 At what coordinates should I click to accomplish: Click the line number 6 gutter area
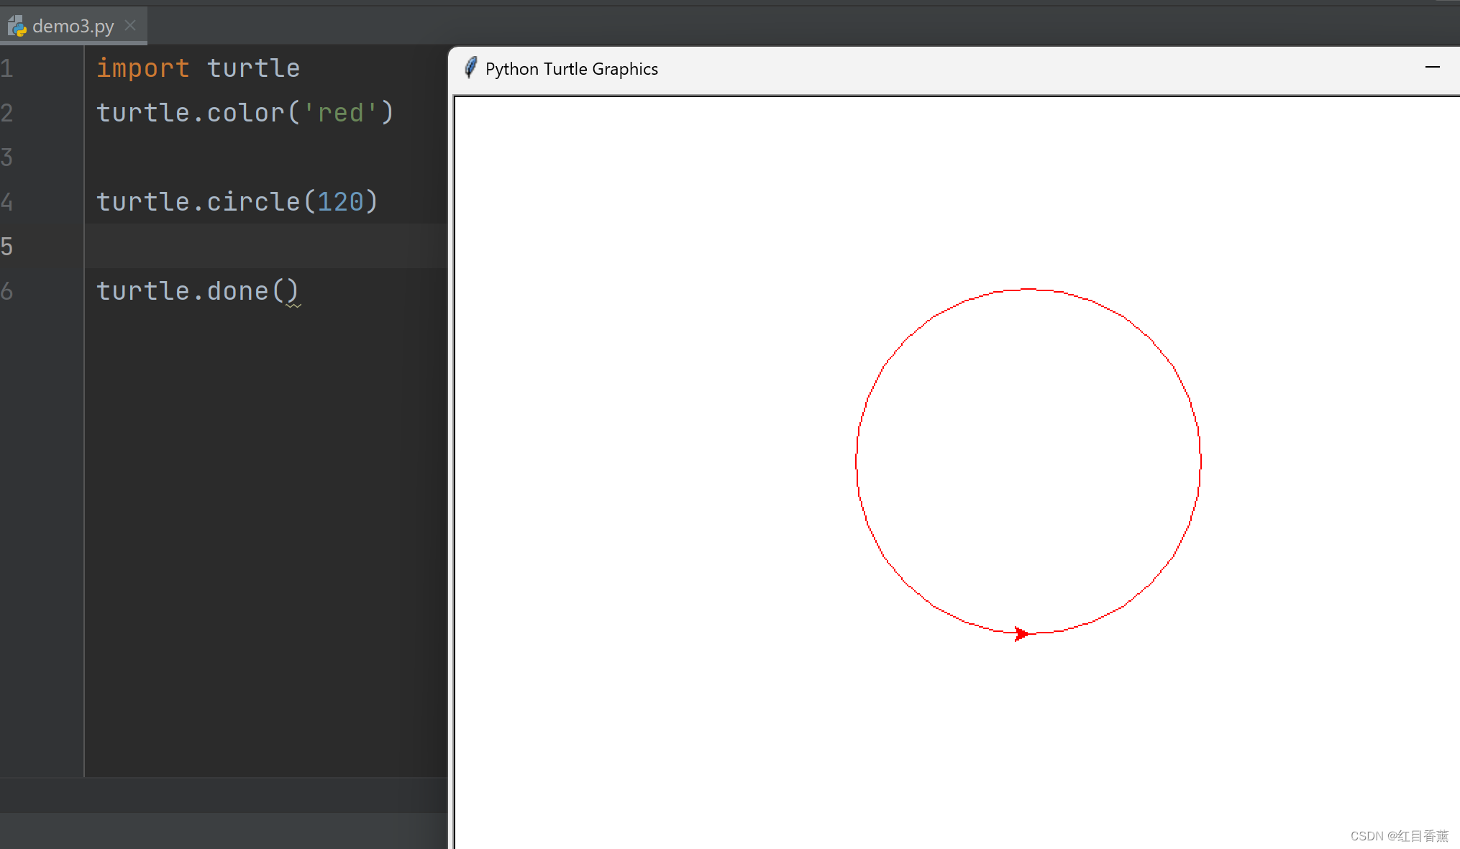click(40, 290)
